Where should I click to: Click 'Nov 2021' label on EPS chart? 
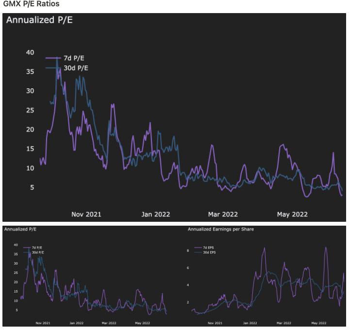point(215,323)
